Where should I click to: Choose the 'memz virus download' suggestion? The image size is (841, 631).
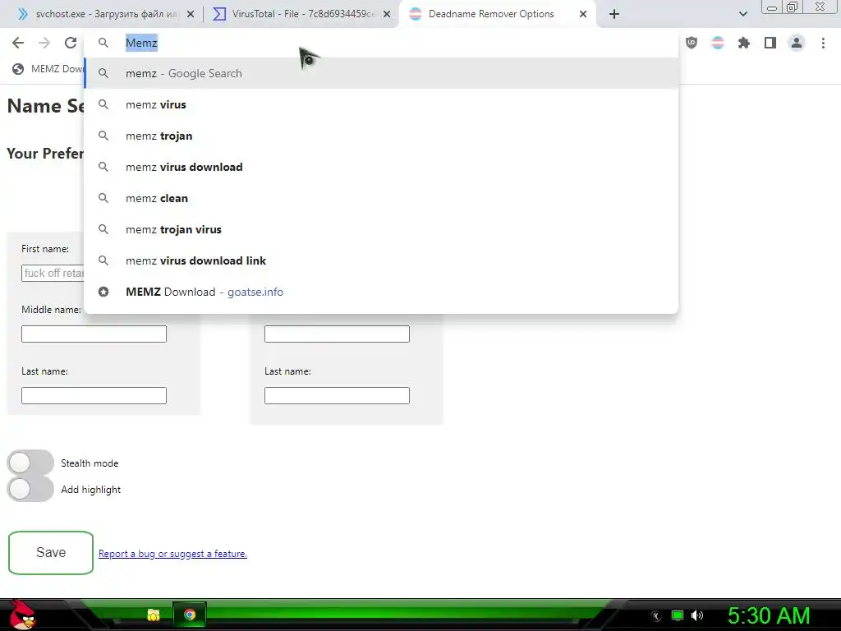[381, 167]
